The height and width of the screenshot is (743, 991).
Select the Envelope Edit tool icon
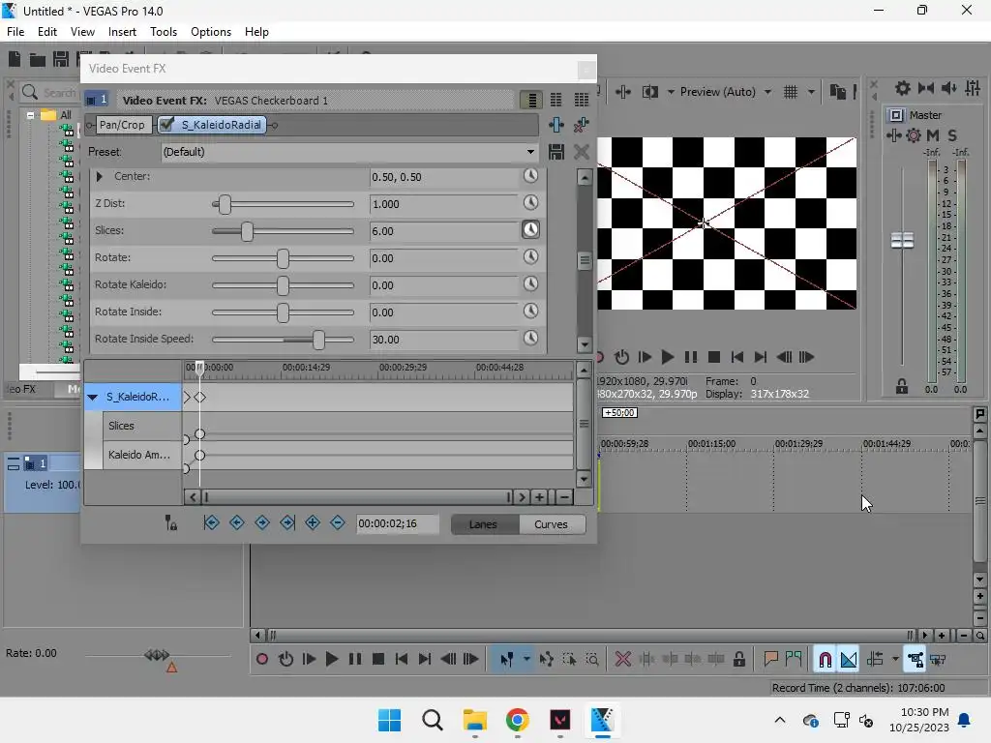(x=547, y=659)
